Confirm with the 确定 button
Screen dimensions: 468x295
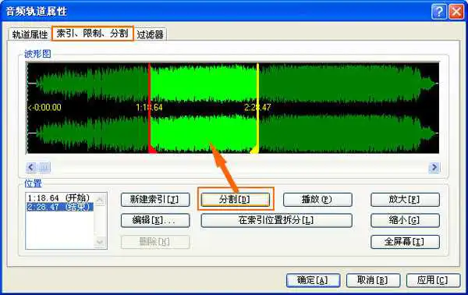[x=313, y=280]
